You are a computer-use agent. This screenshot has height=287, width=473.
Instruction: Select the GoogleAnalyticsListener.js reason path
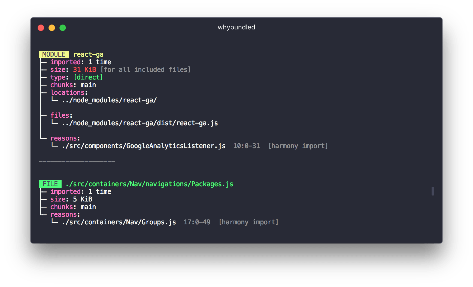pos(144,146)
